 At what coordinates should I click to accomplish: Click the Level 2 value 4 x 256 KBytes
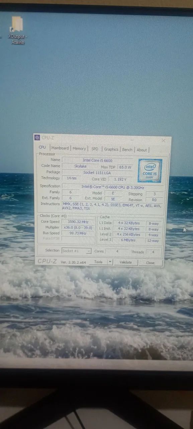coord(128,235)
